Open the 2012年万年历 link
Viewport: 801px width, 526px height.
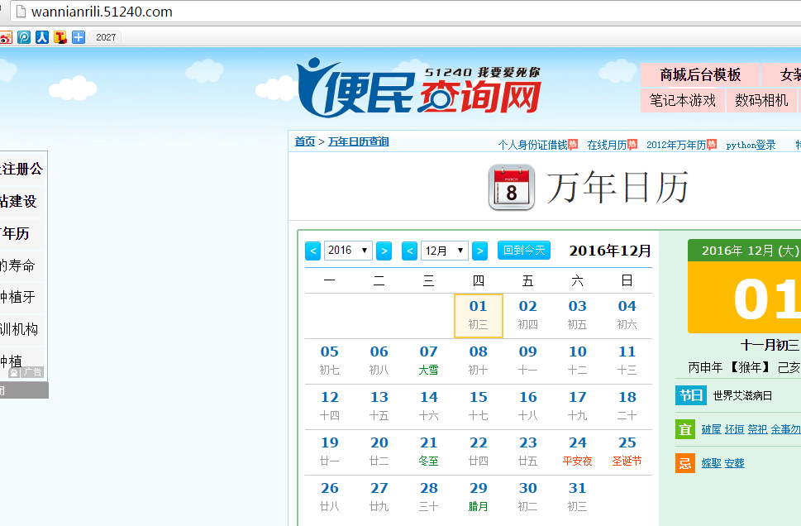click(676, 145)
